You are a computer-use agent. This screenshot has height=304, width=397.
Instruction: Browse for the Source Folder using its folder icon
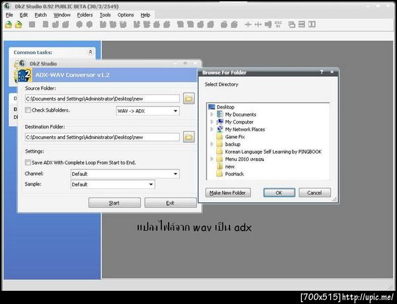(x=189, y=98)
